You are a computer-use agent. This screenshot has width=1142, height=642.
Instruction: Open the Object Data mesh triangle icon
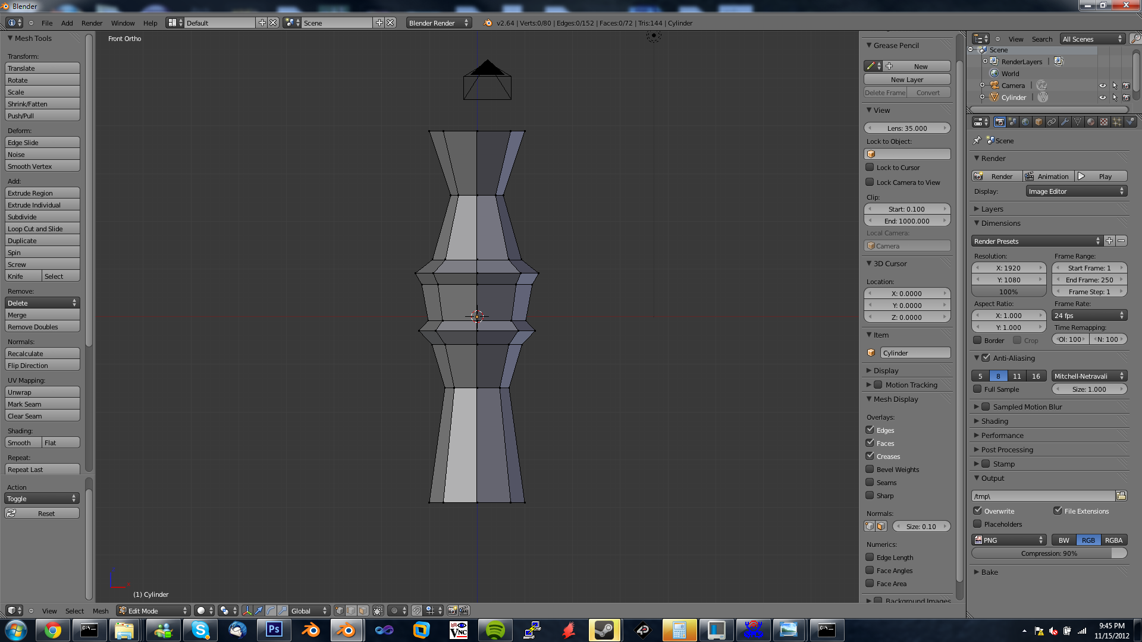click(1078, 122)
